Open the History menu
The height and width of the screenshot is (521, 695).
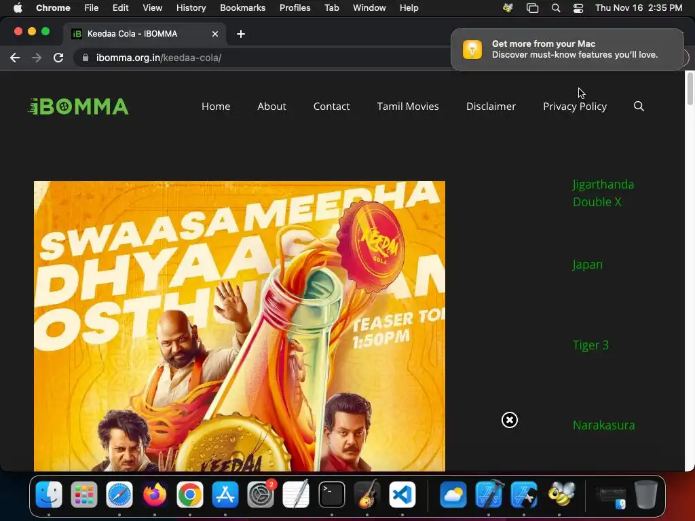pyautogui.click(x=191, y=8)
